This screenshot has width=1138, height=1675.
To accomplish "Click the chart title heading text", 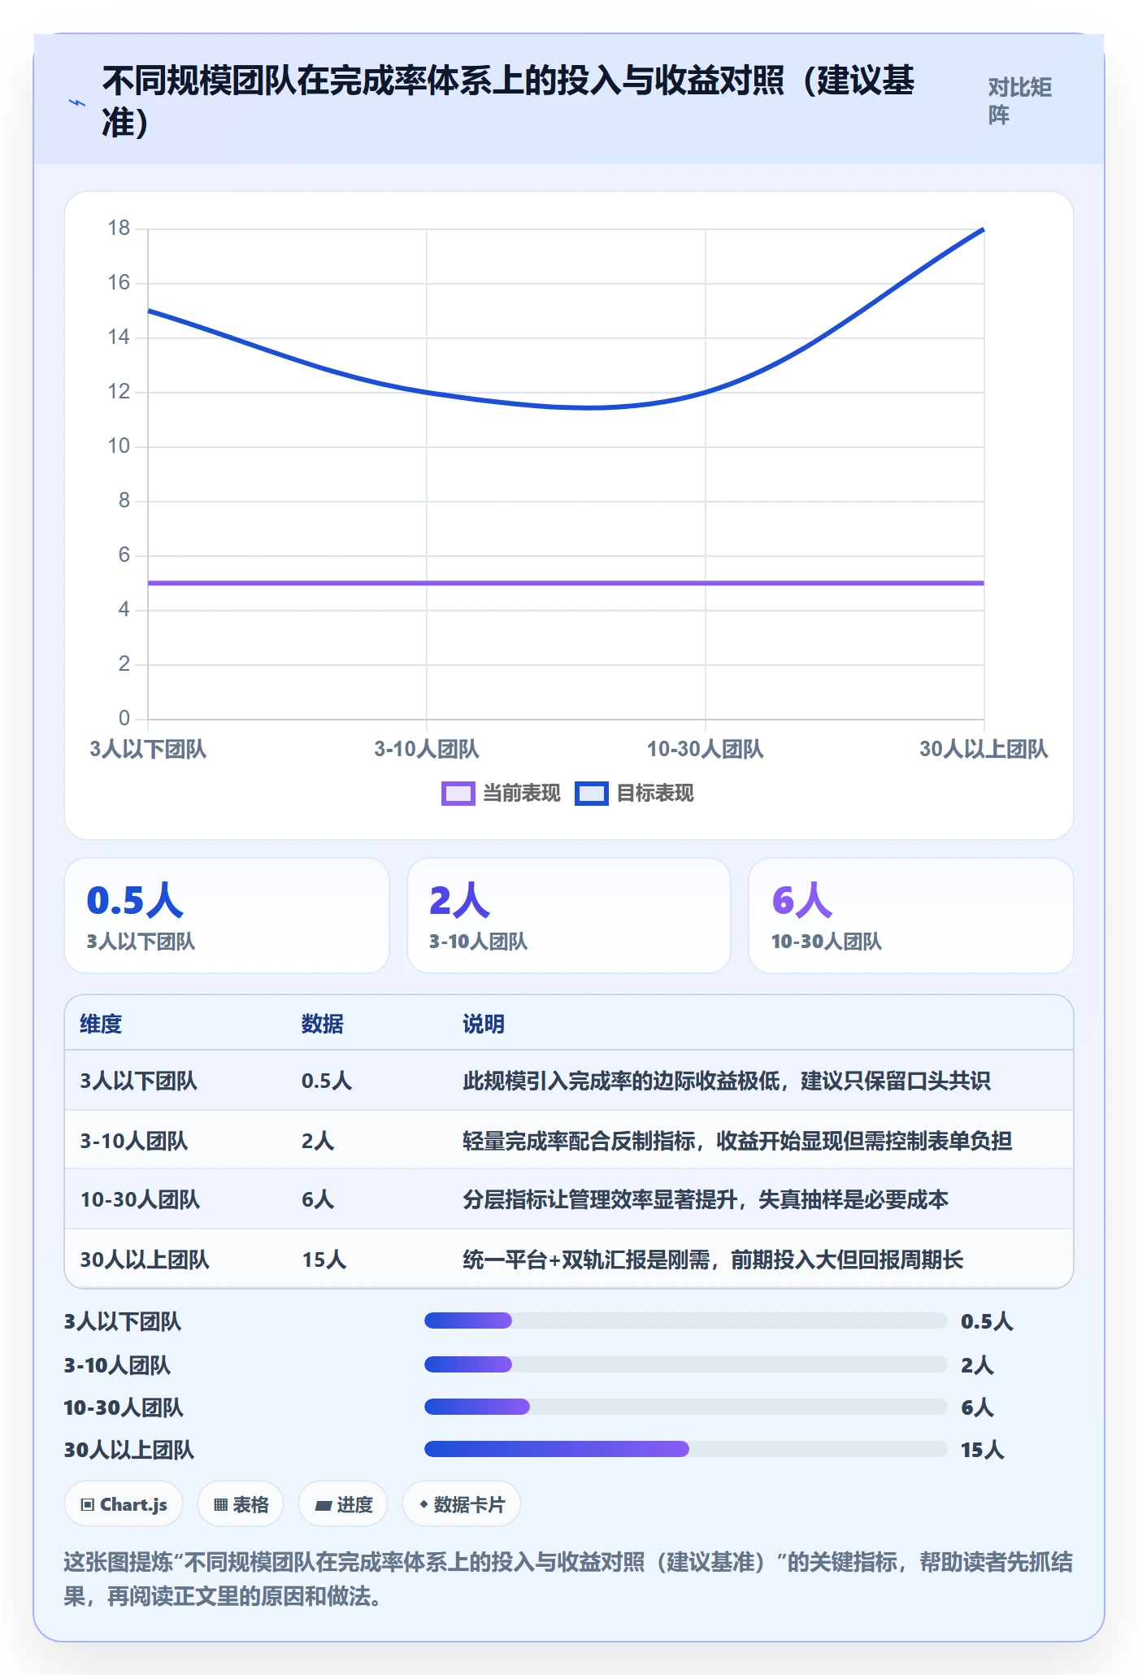I will (509, 102).
